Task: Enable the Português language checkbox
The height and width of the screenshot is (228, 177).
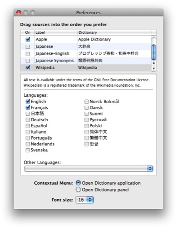Action: [x=28, y=138]
